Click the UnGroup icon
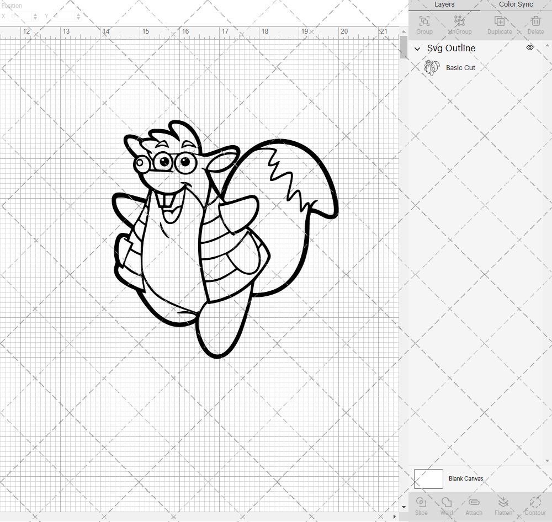This screenshot has height=522, width=552. (x=459, y=21)
